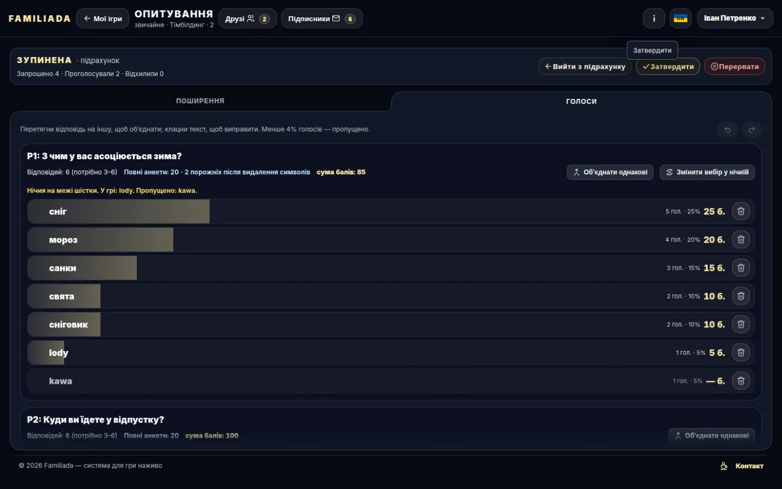The height and width of the screenshot is (489, 782).
Task: Click the redo arrow icon
Action: (x=752, y=130)
